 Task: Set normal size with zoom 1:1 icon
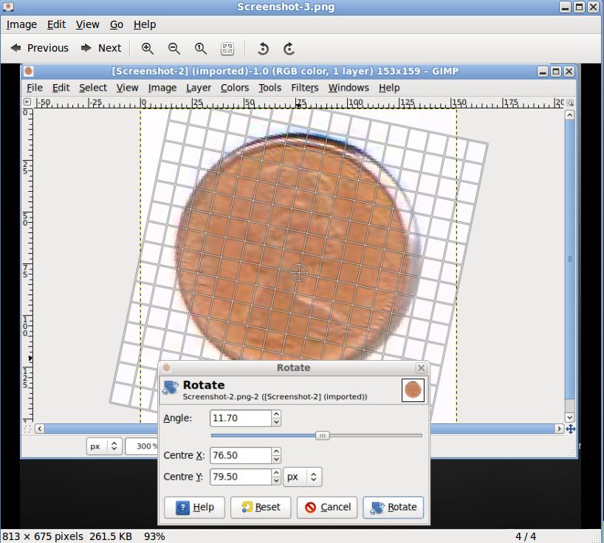200,49
